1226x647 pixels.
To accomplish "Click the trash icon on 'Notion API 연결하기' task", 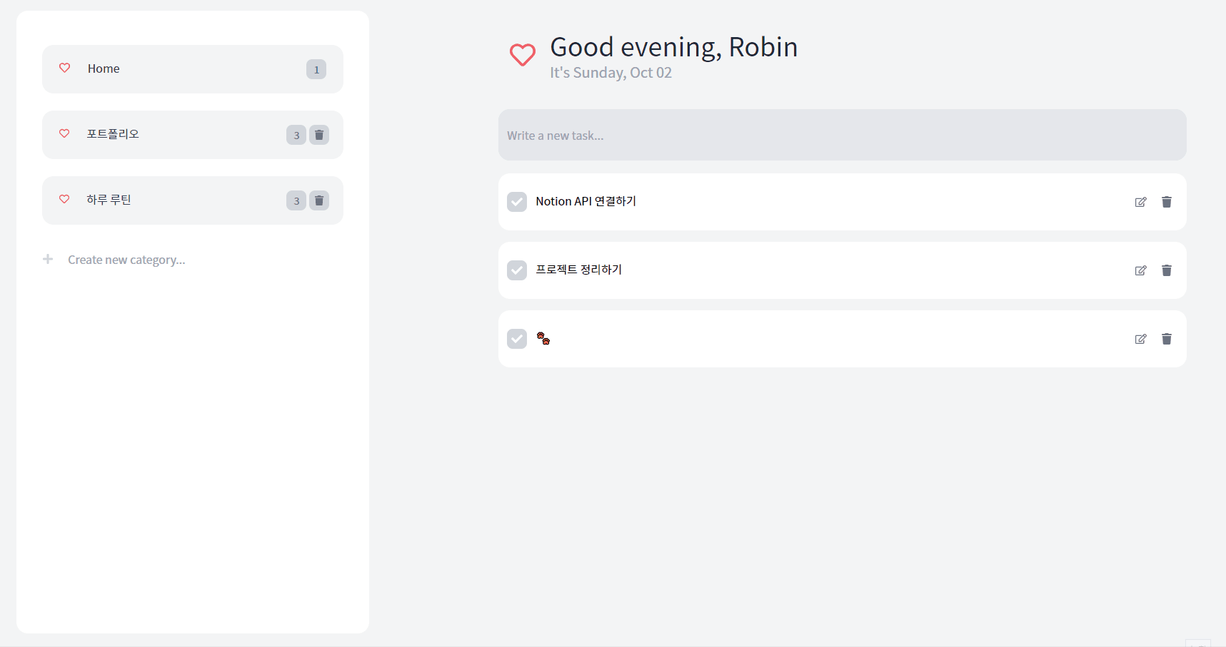I will [x=1167, y=202].
